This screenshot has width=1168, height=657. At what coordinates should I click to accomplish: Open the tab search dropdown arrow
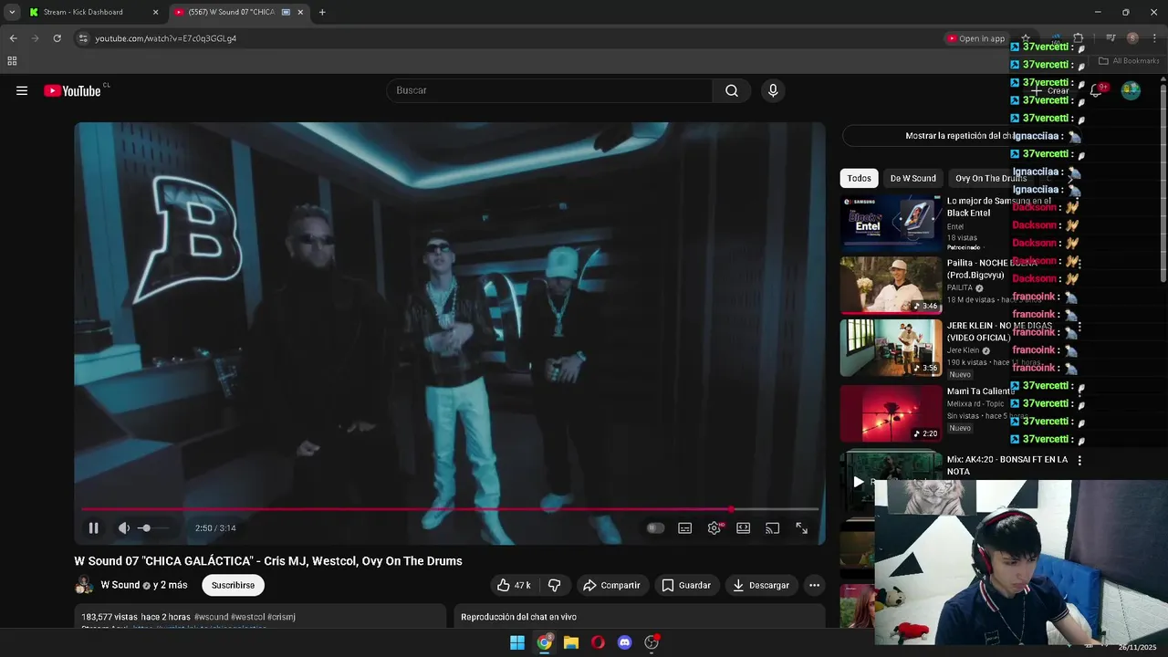[12, 12]
